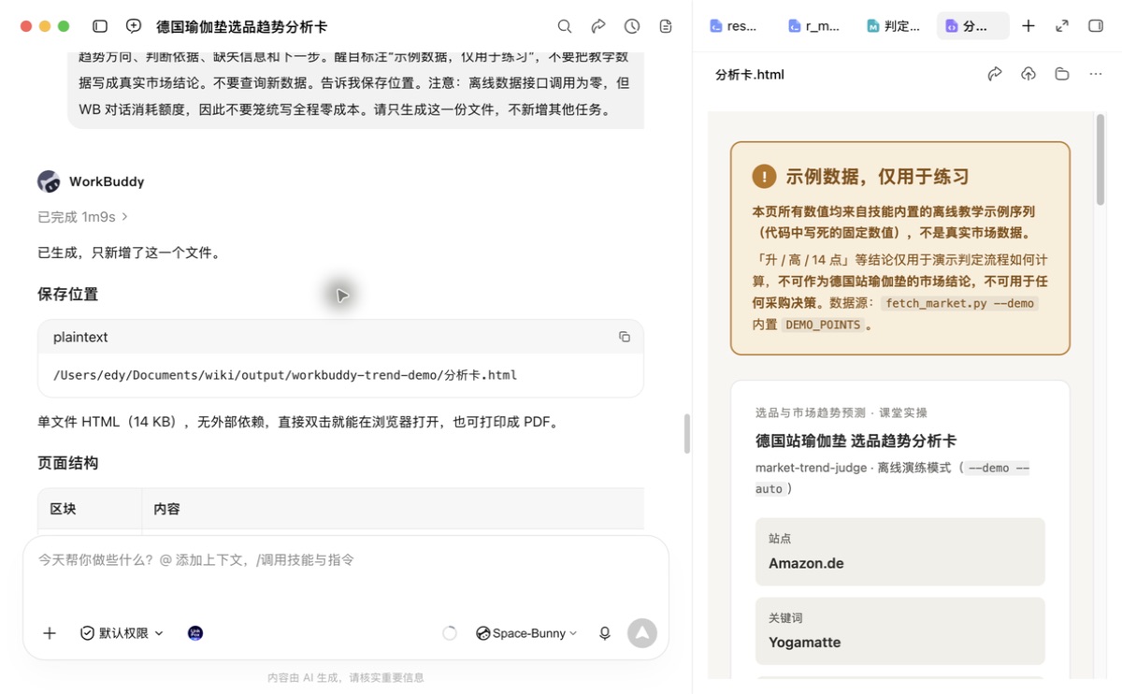
Task: Click the plaintext code block label
Action: [x=80, y=337]
